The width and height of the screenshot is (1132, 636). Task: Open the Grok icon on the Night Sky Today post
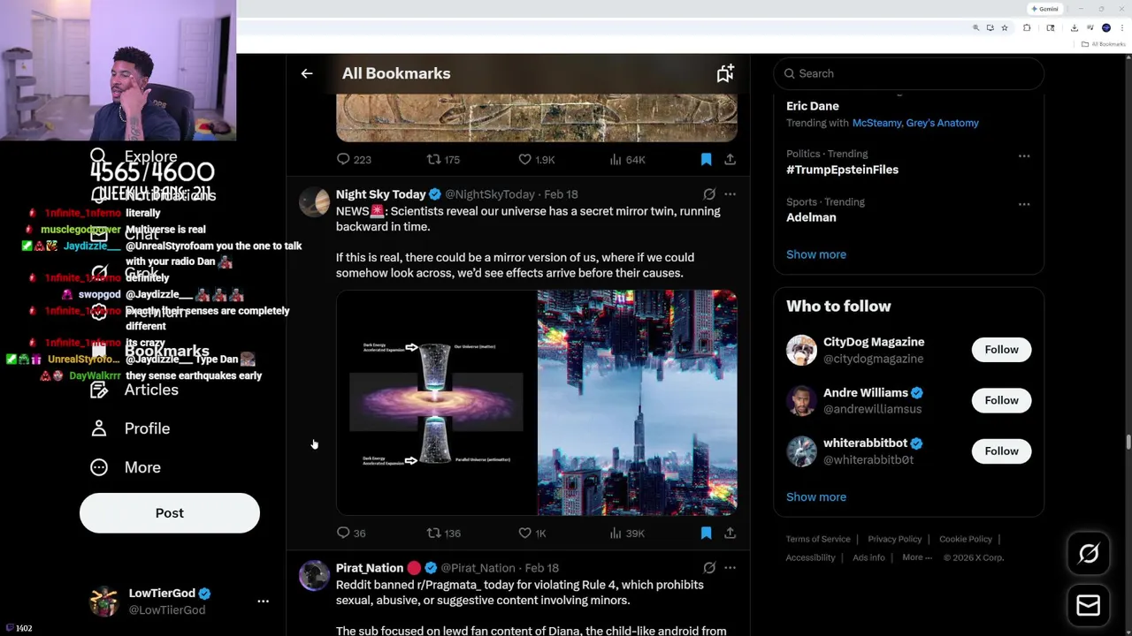[709, 194]
